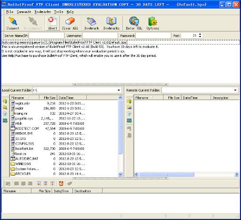Select the MSDOS.SYS file
This screenshot has height=220, width=241.
(24, 134)
